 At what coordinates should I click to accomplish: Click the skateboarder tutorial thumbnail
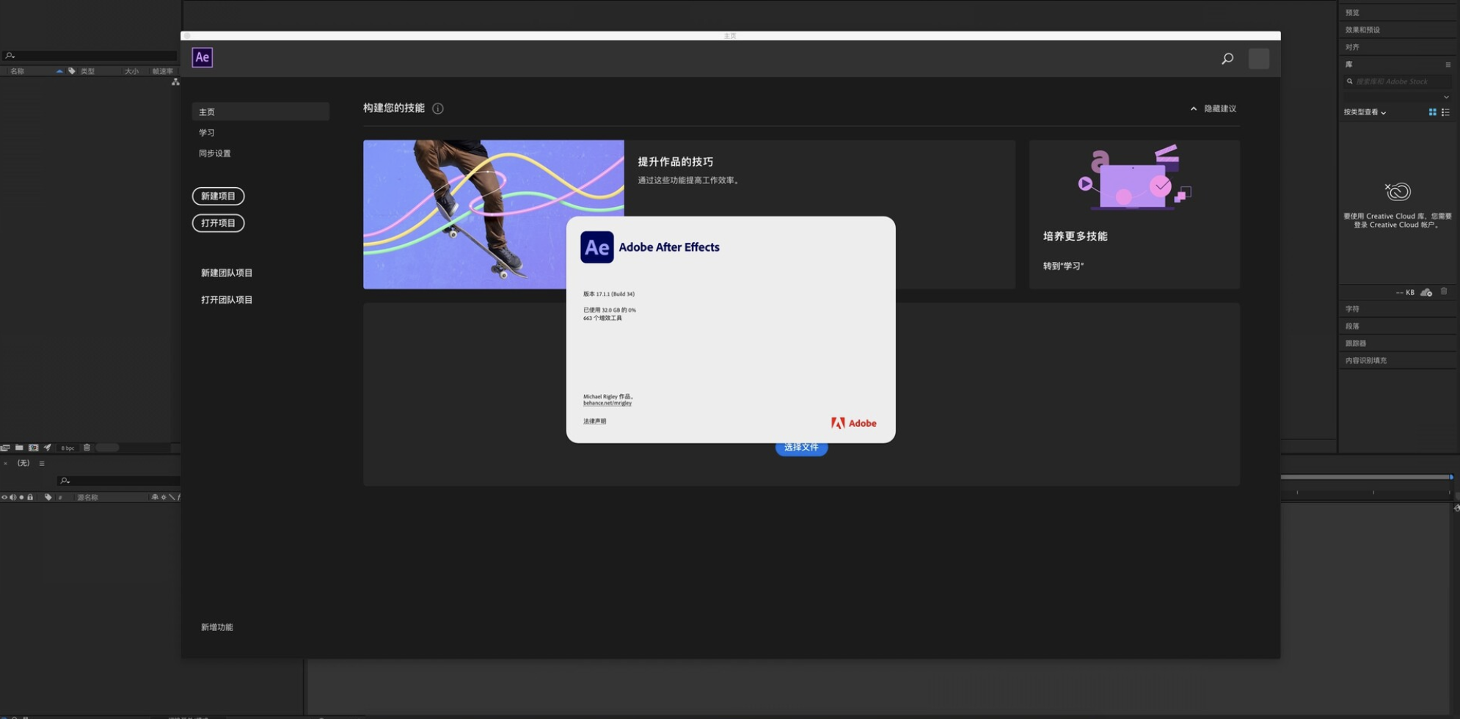pyautogui.click(x=493, y=214)
